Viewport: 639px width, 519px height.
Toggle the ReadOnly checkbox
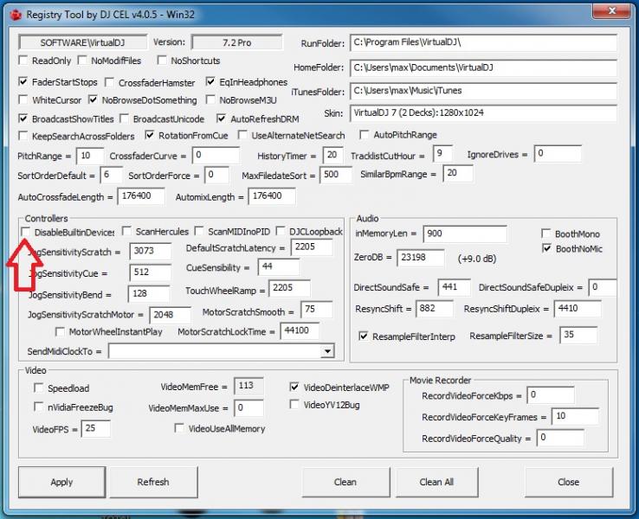[23, 61]
